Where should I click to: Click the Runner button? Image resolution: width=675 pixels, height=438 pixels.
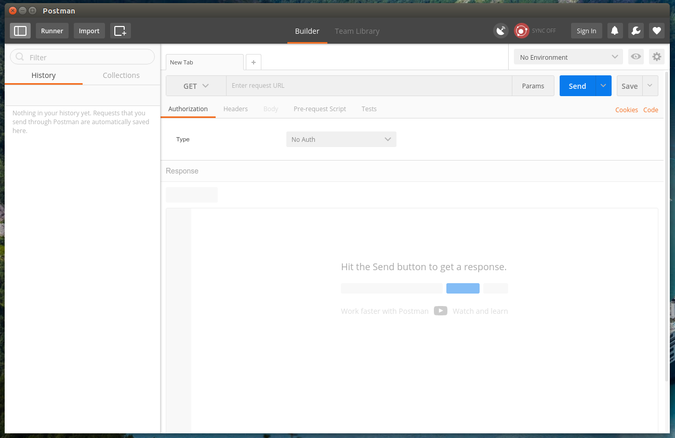(x=52, y=31)
